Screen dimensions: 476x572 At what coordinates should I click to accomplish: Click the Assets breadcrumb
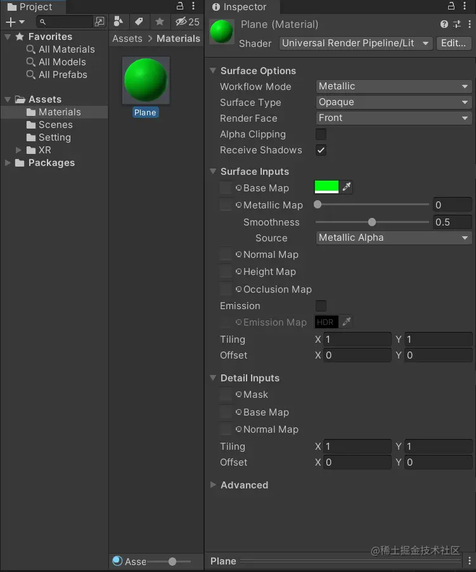click(127, 39)
